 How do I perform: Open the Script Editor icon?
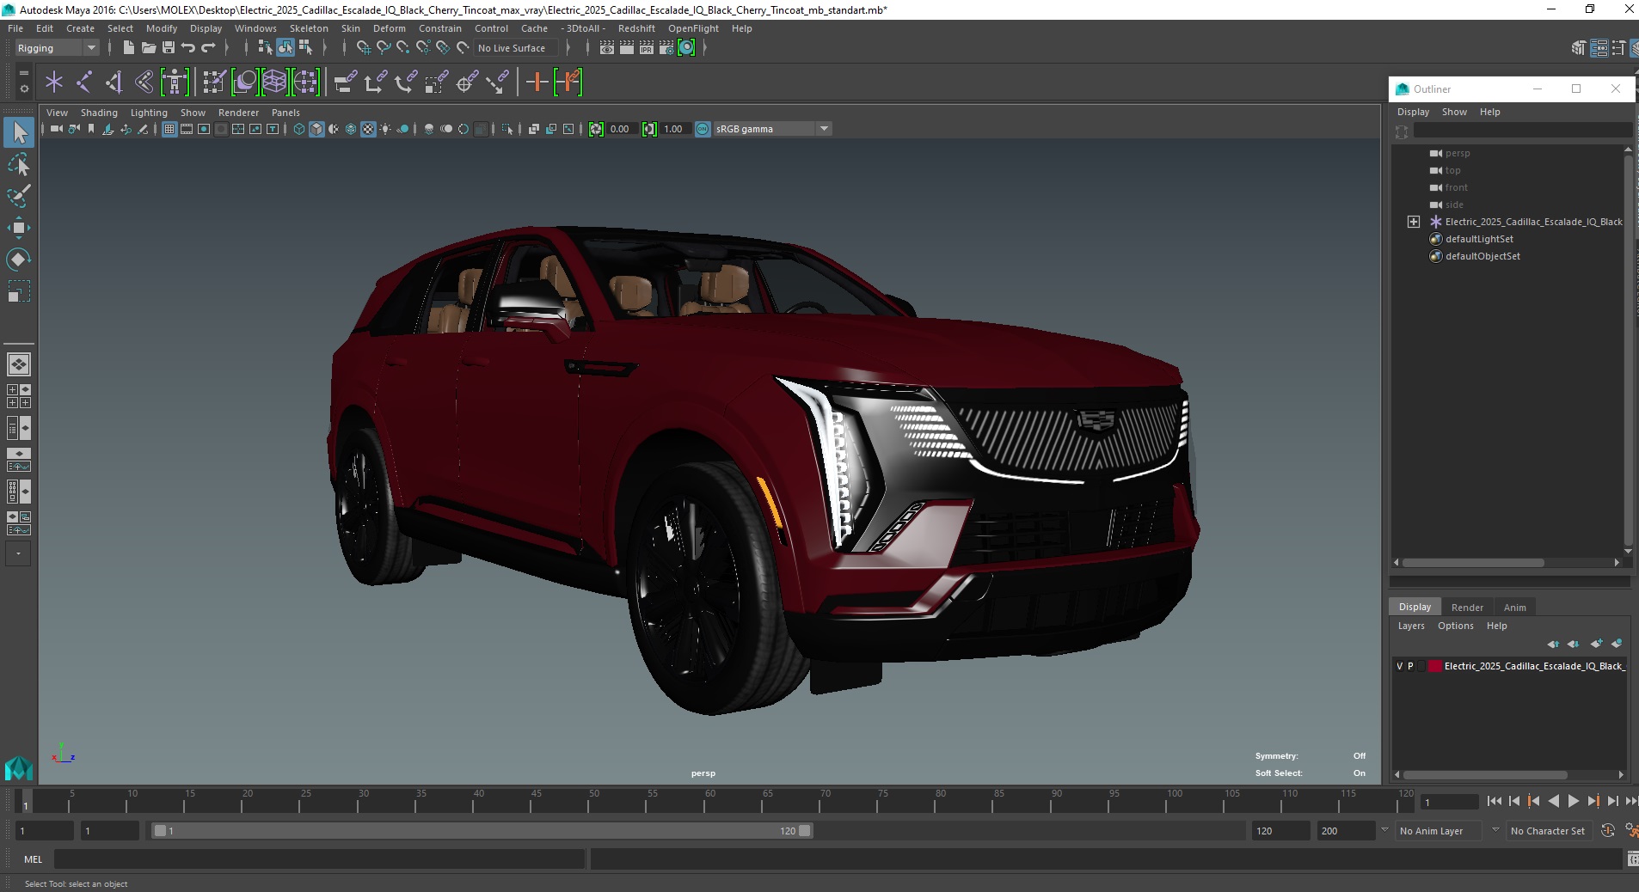1632,858
